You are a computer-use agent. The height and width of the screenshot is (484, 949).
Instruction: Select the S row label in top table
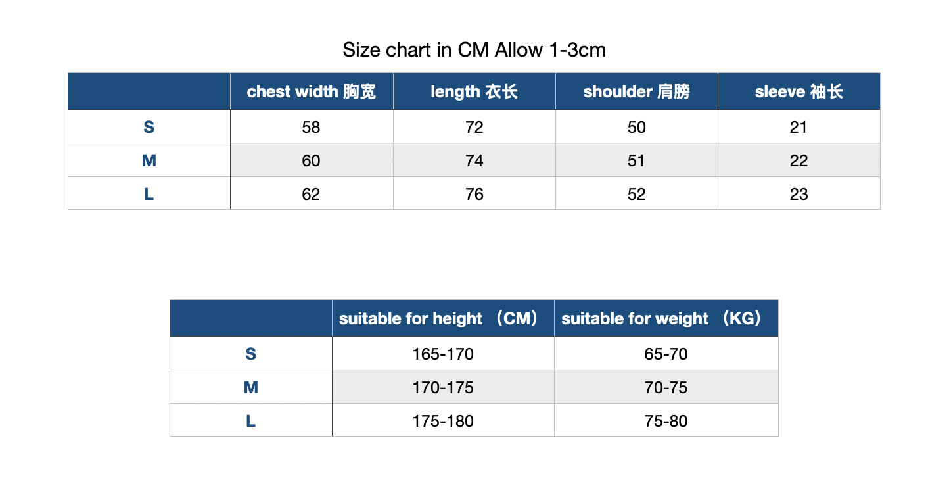[149, 127]
